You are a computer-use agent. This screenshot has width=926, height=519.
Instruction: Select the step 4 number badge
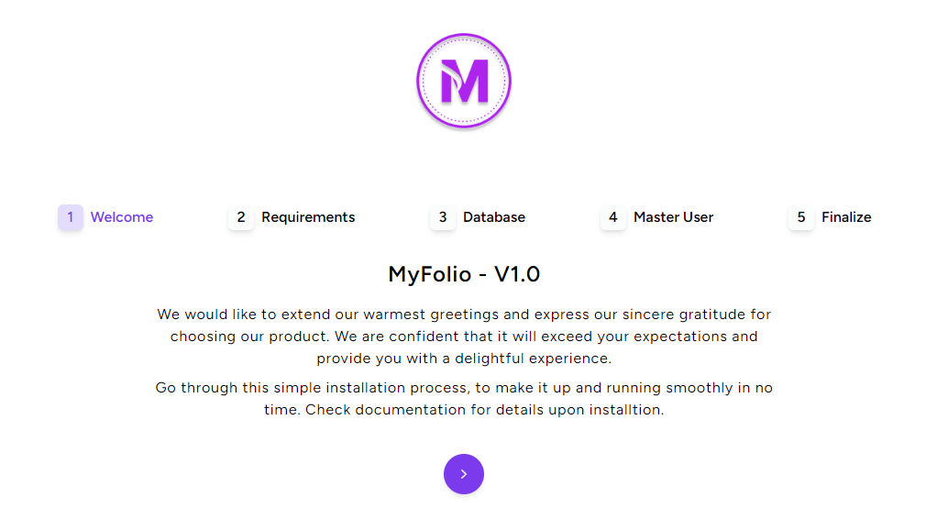pyautogui.click(x=613, y=217)
